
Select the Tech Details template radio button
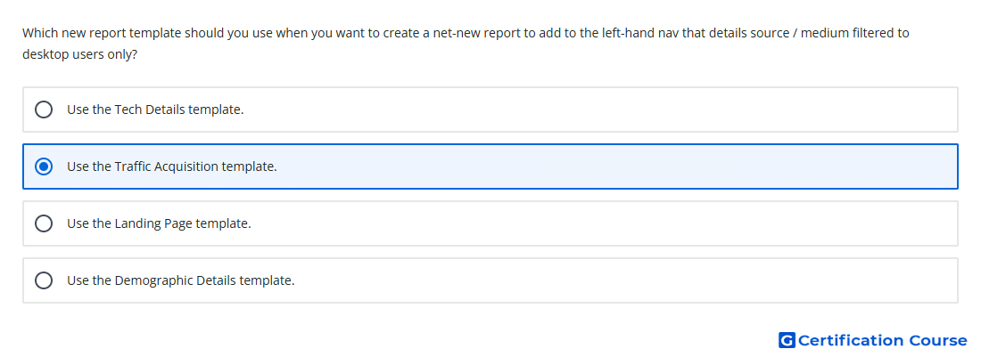pos(44,110)
